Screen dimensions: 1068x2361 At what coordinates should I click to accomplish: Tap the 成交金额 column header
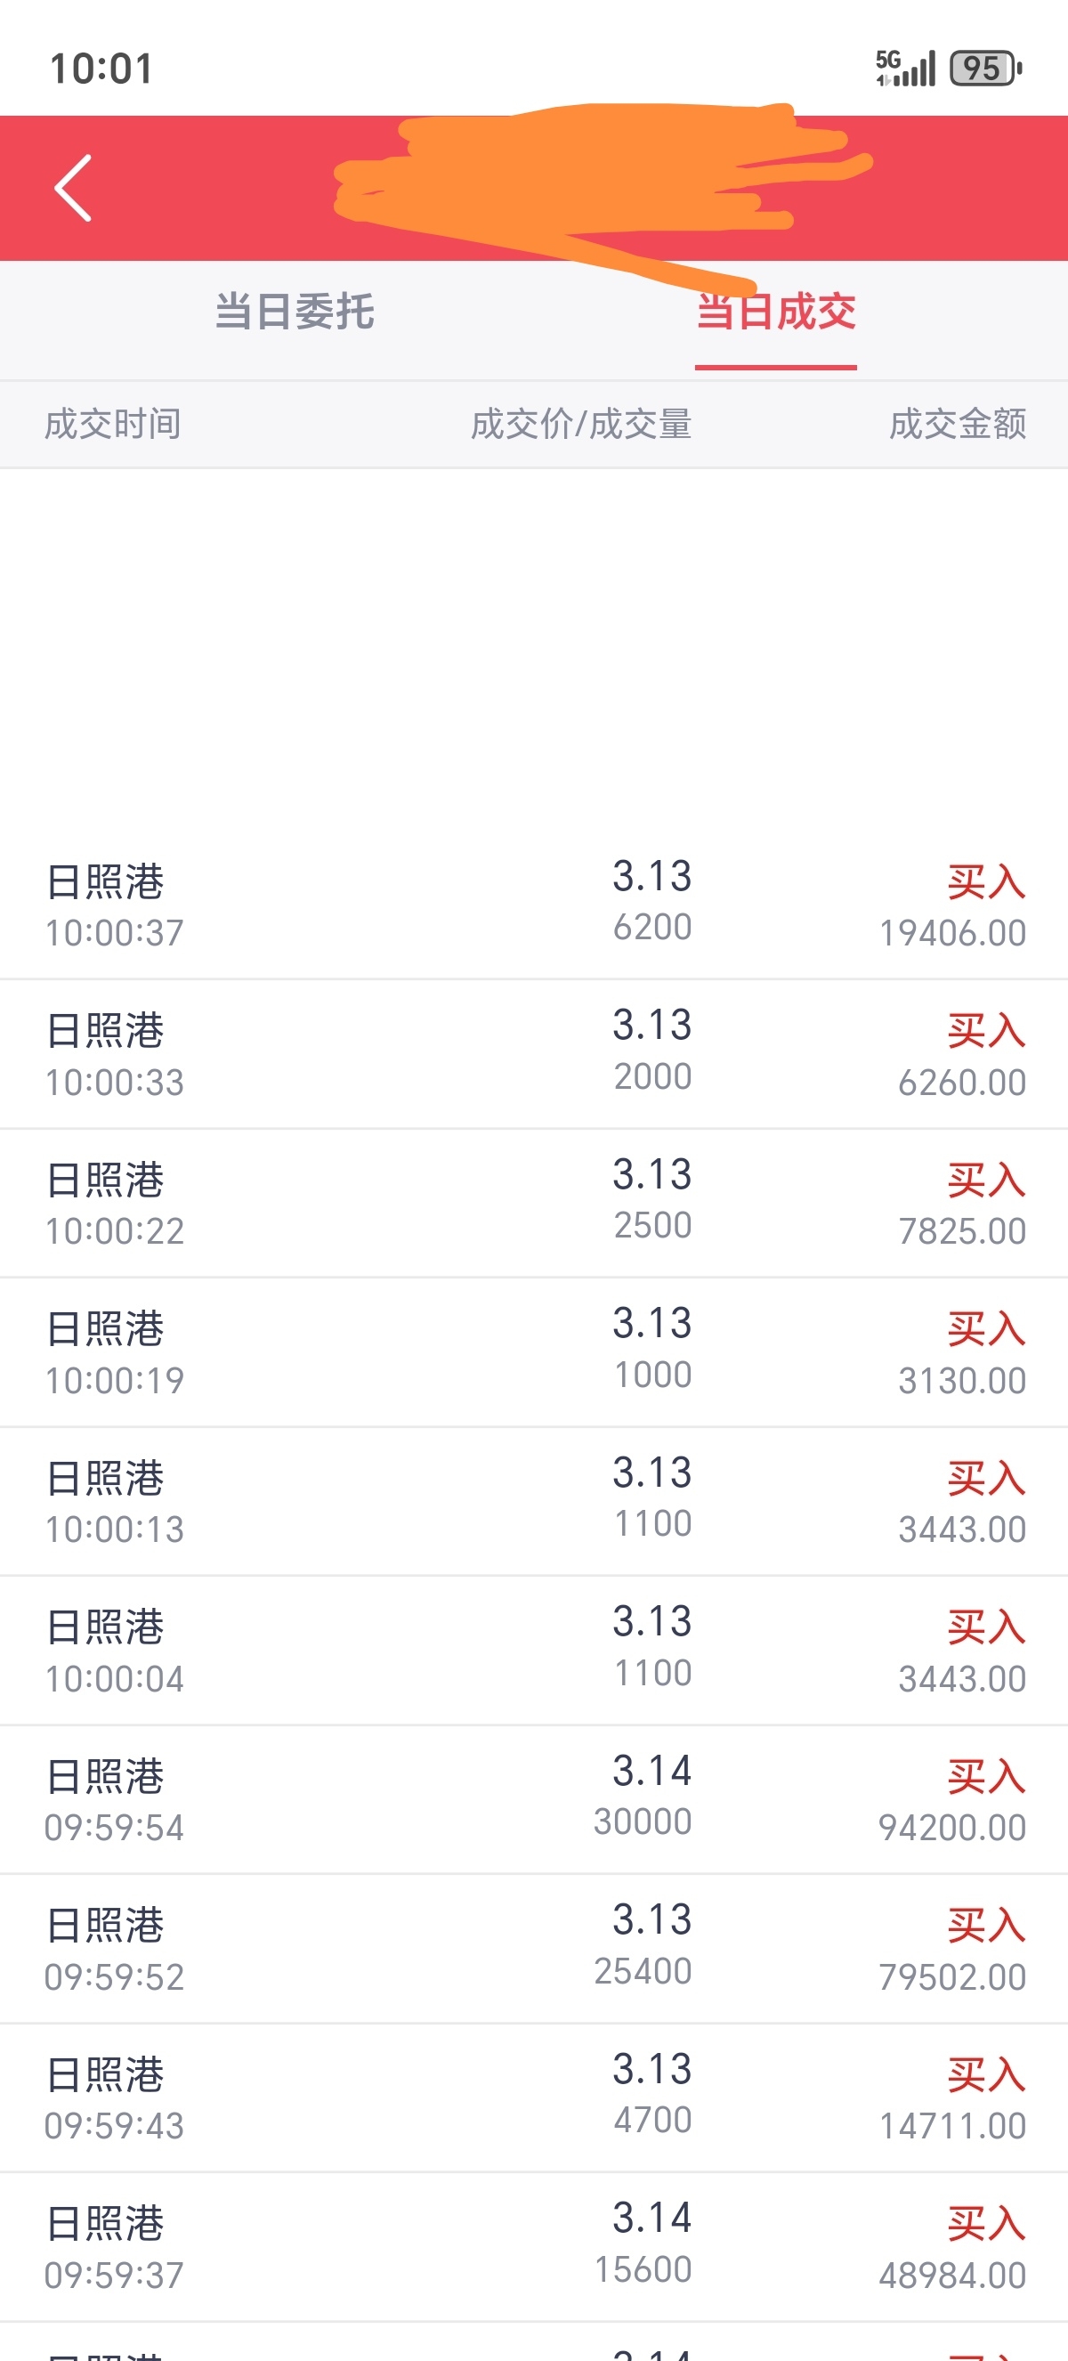[957, 425]
